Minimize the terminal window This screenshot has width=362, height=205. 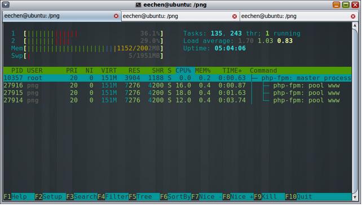pyautogui.click(x=337, y=5)
